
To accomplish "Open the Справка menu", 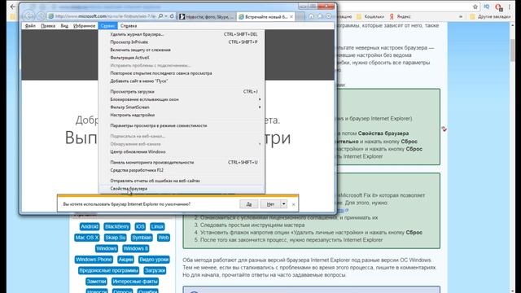I will pos(129,25).
